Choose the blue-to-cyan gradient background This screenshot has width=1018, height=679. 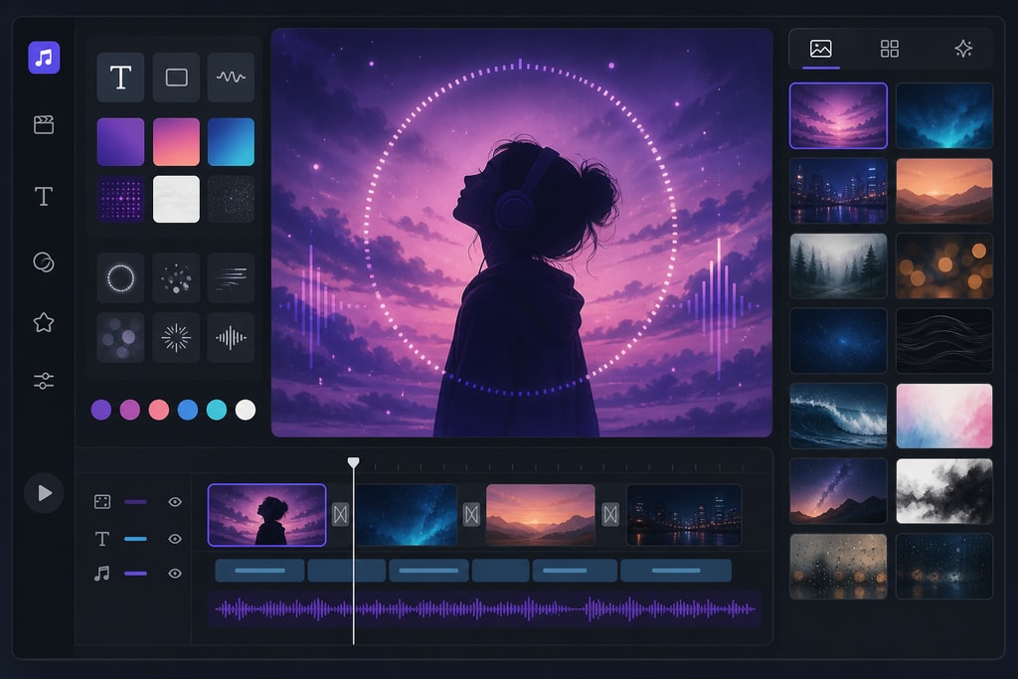[x=231, y=141]
